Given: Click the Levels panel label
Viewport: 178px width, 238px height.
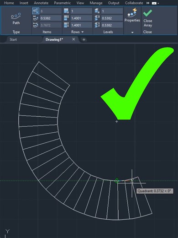Looking at the screenshot, I should point(108,32).
